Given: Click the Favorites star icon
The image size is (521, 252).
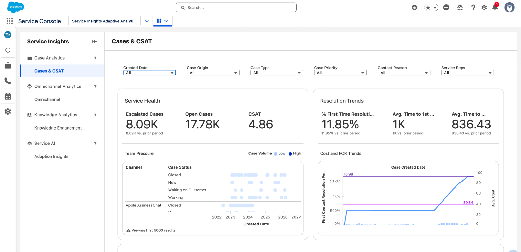Looking at the screenshot, I should (x=428, y=8).
